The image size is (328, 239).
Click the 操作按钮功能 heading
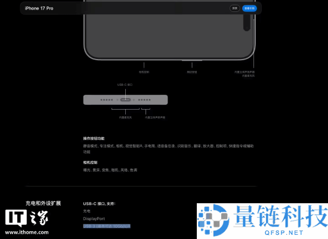[94, 138]
